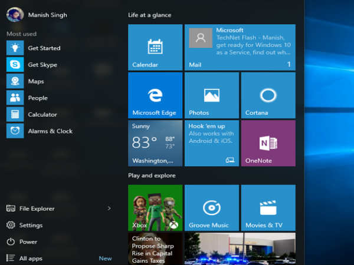354x265 pixels.
Task: Open the Xbox tile
Action: [155, 208]
